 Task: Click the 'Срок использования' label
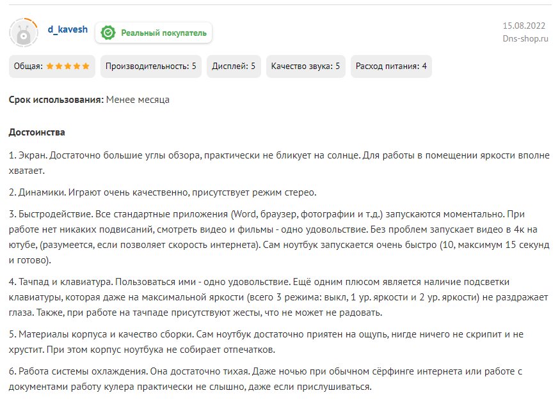pyautogui.click(x=56, y=100)
